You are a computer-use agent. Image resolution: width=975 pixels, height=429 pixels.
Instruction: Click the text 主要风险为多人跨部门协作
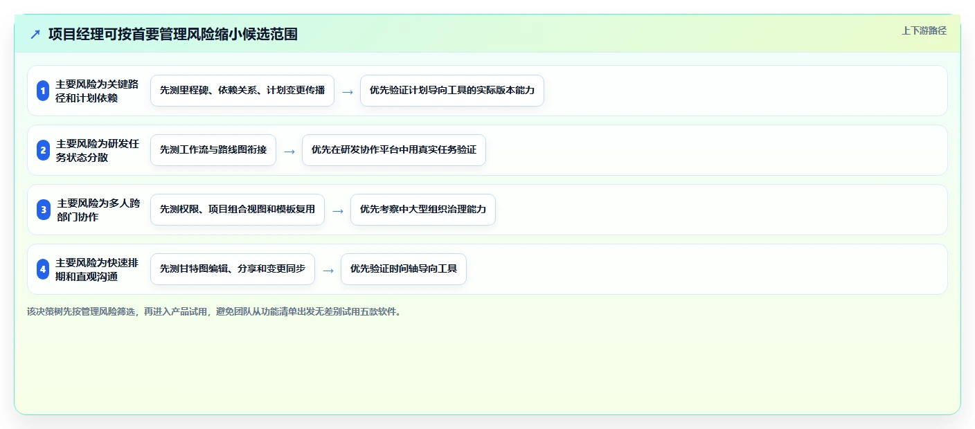click(98, 210)
